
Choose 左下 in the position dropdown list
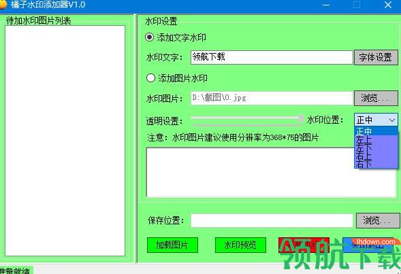tap(376, 148)
